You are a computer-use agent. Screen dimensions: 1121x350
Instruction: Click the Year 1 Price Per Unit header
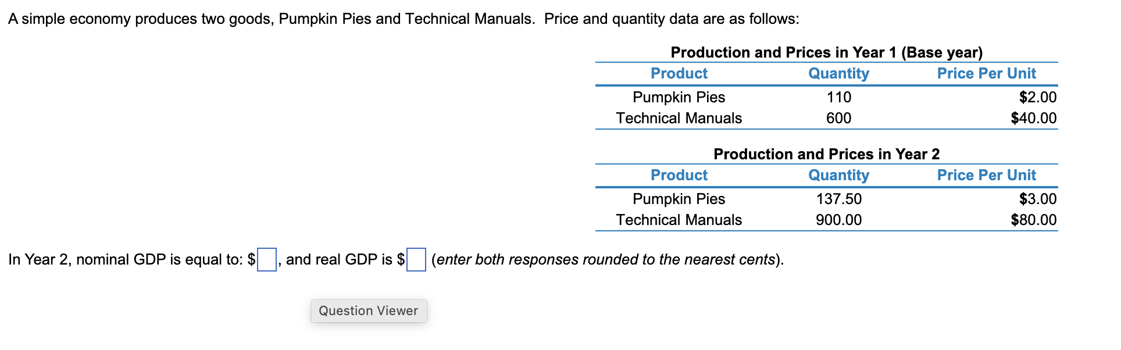point(986,73)
